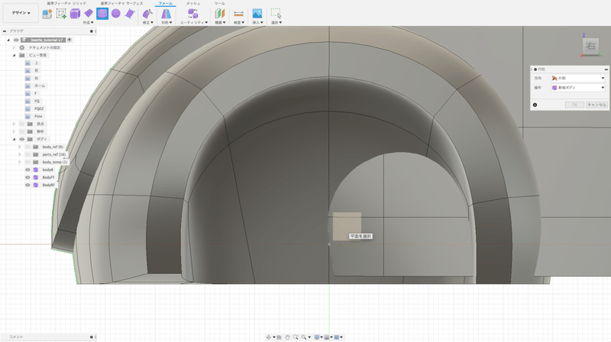Switch to the 基準フィーチャ サーフェス tab
The height and width of the screenshot is (342, 611).
(x=121, y=3)
